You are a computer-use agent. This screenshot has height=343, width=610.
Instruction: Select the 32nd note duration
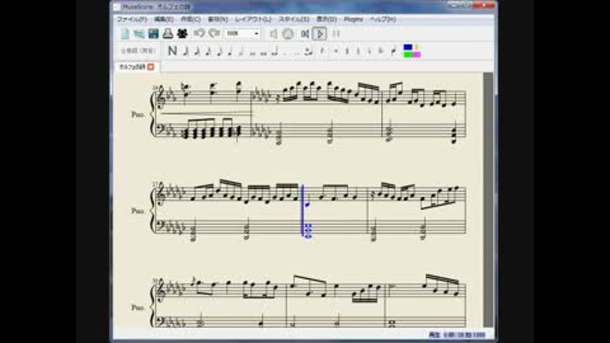197,51
